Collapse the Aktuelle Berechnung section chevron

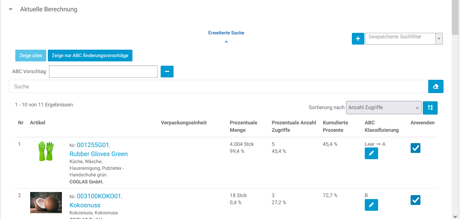[11, 9]
